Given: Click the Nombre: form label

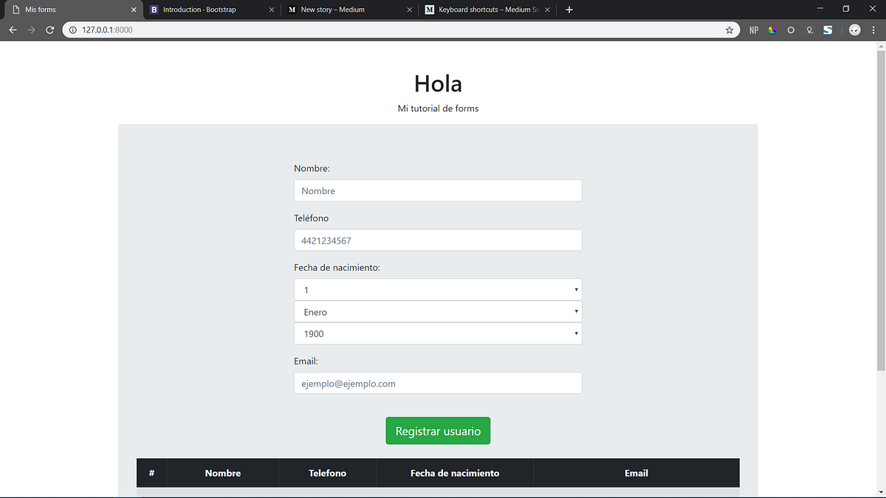Looking at the screenshot, I should (312, 168).
